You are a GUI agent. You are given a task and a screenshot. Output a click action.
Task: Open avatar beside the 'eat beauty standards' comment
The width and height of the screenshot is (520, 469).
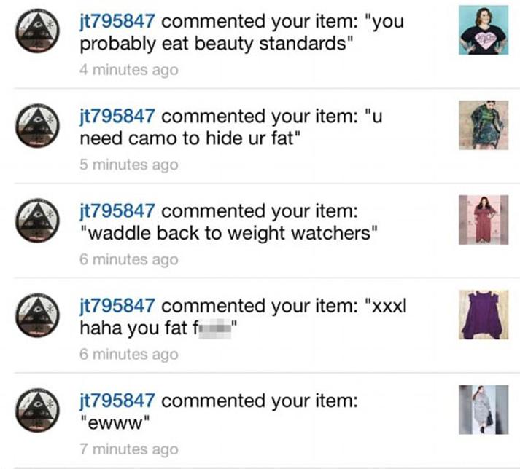[37, 31]
